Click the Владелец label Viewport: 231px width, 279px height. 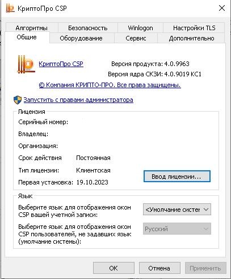pyautogui.click(x=33, y=134)
